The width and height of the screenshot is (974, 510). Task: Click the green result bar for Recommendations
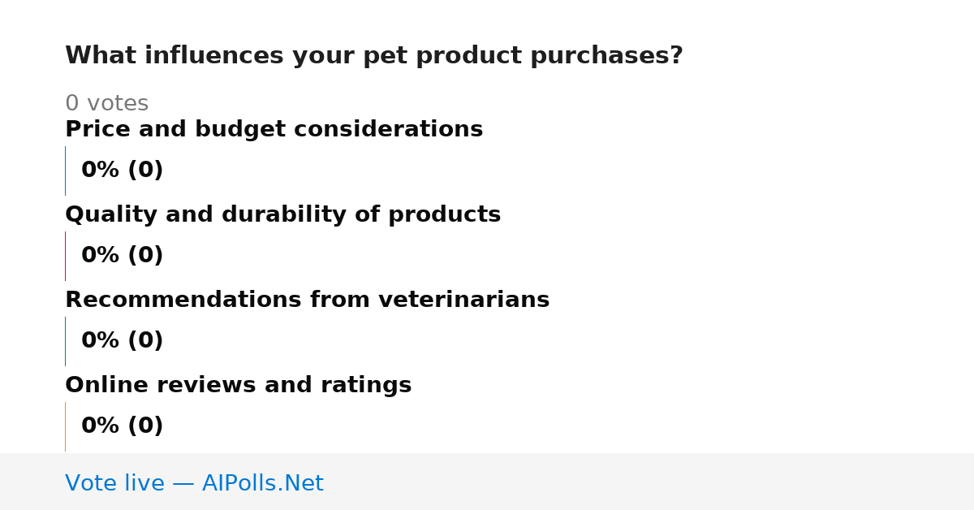pyautogui.click(x=65, y=341)
